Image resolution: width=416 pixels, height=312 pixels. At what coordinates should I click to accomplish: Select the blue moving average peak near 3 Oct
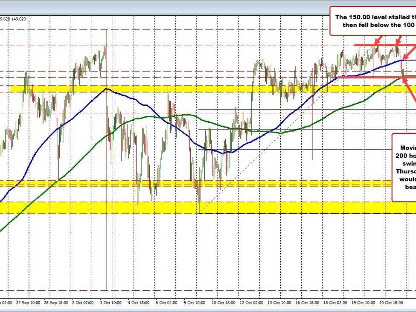click(x=106, y=89)
